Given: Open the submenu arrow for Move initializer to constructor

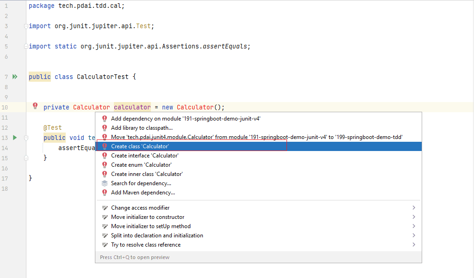Looking at the screenshot, I should point(414,217).
